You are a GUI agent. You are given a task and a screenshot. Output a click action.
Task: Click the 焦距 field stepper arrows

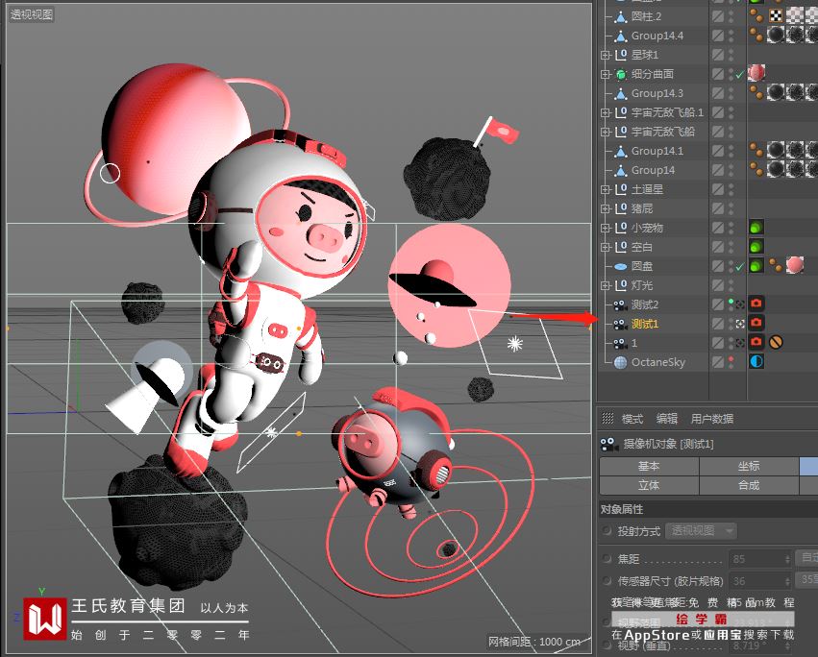[x=788, y=559]
